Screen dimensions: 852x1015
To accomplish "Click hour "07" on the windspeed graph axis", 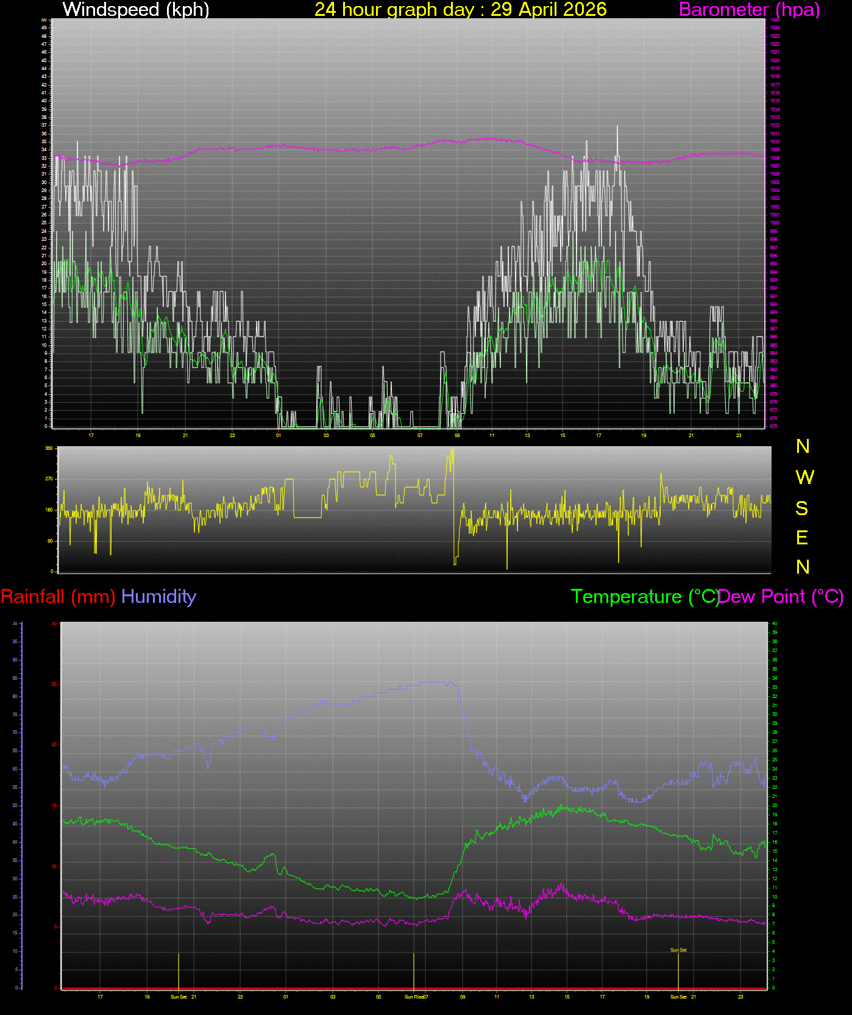I will tap(420, 435).
